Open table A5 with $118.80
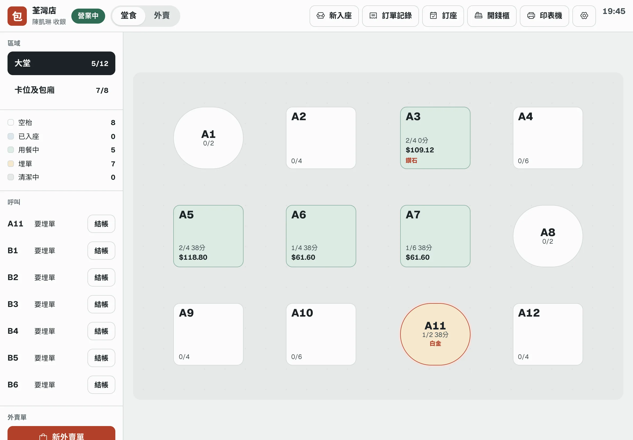This screenshot has width=633, height=440. [208, 236]
